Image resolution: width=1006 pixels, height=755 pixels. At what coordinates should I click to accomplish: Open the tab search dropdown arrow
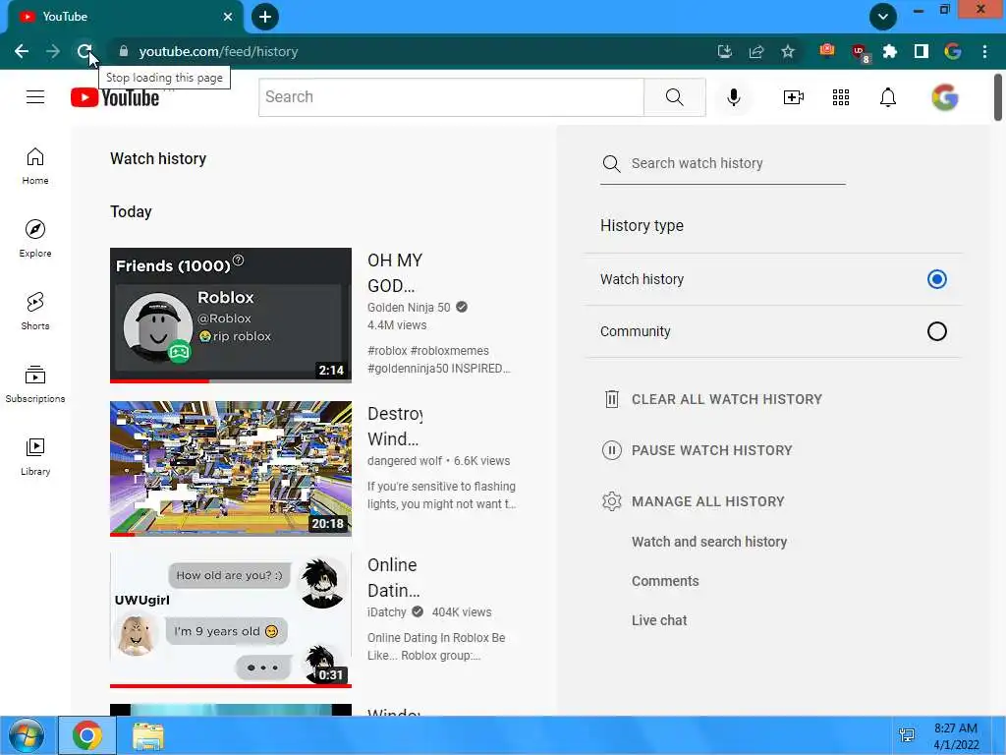click(x=883, y=17)
